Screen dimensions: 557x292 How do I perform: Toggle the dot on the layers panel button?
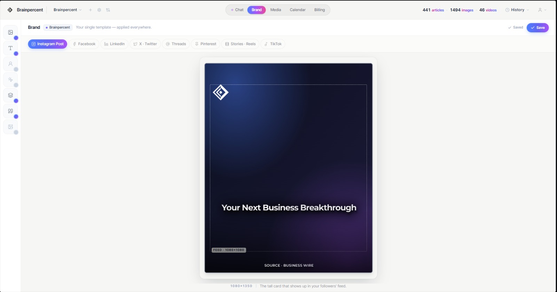click(x=16, y=101)
